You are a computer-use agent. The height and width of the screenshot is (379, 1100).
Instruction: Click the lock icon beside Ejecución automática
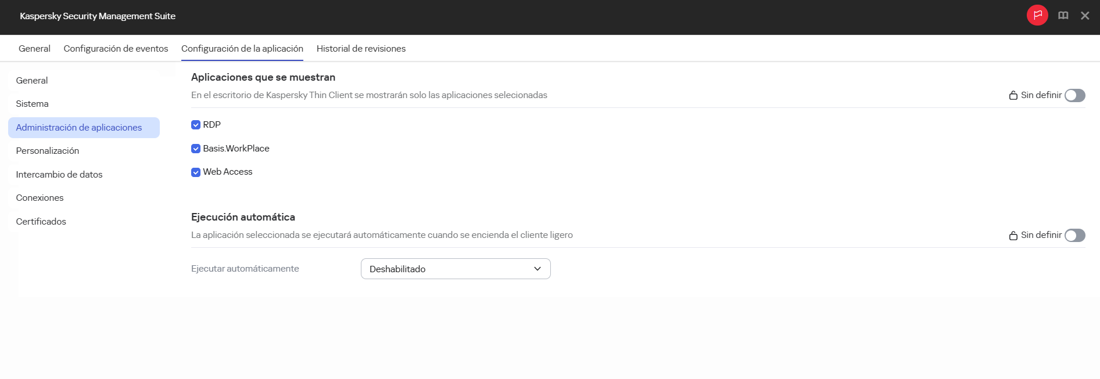(x=1013, y=235)
